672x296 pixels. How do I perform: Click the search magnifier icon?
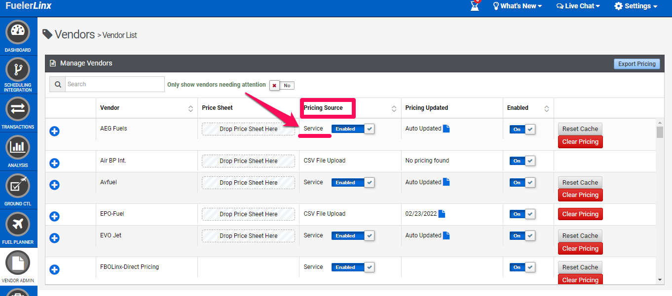[57, 84]
